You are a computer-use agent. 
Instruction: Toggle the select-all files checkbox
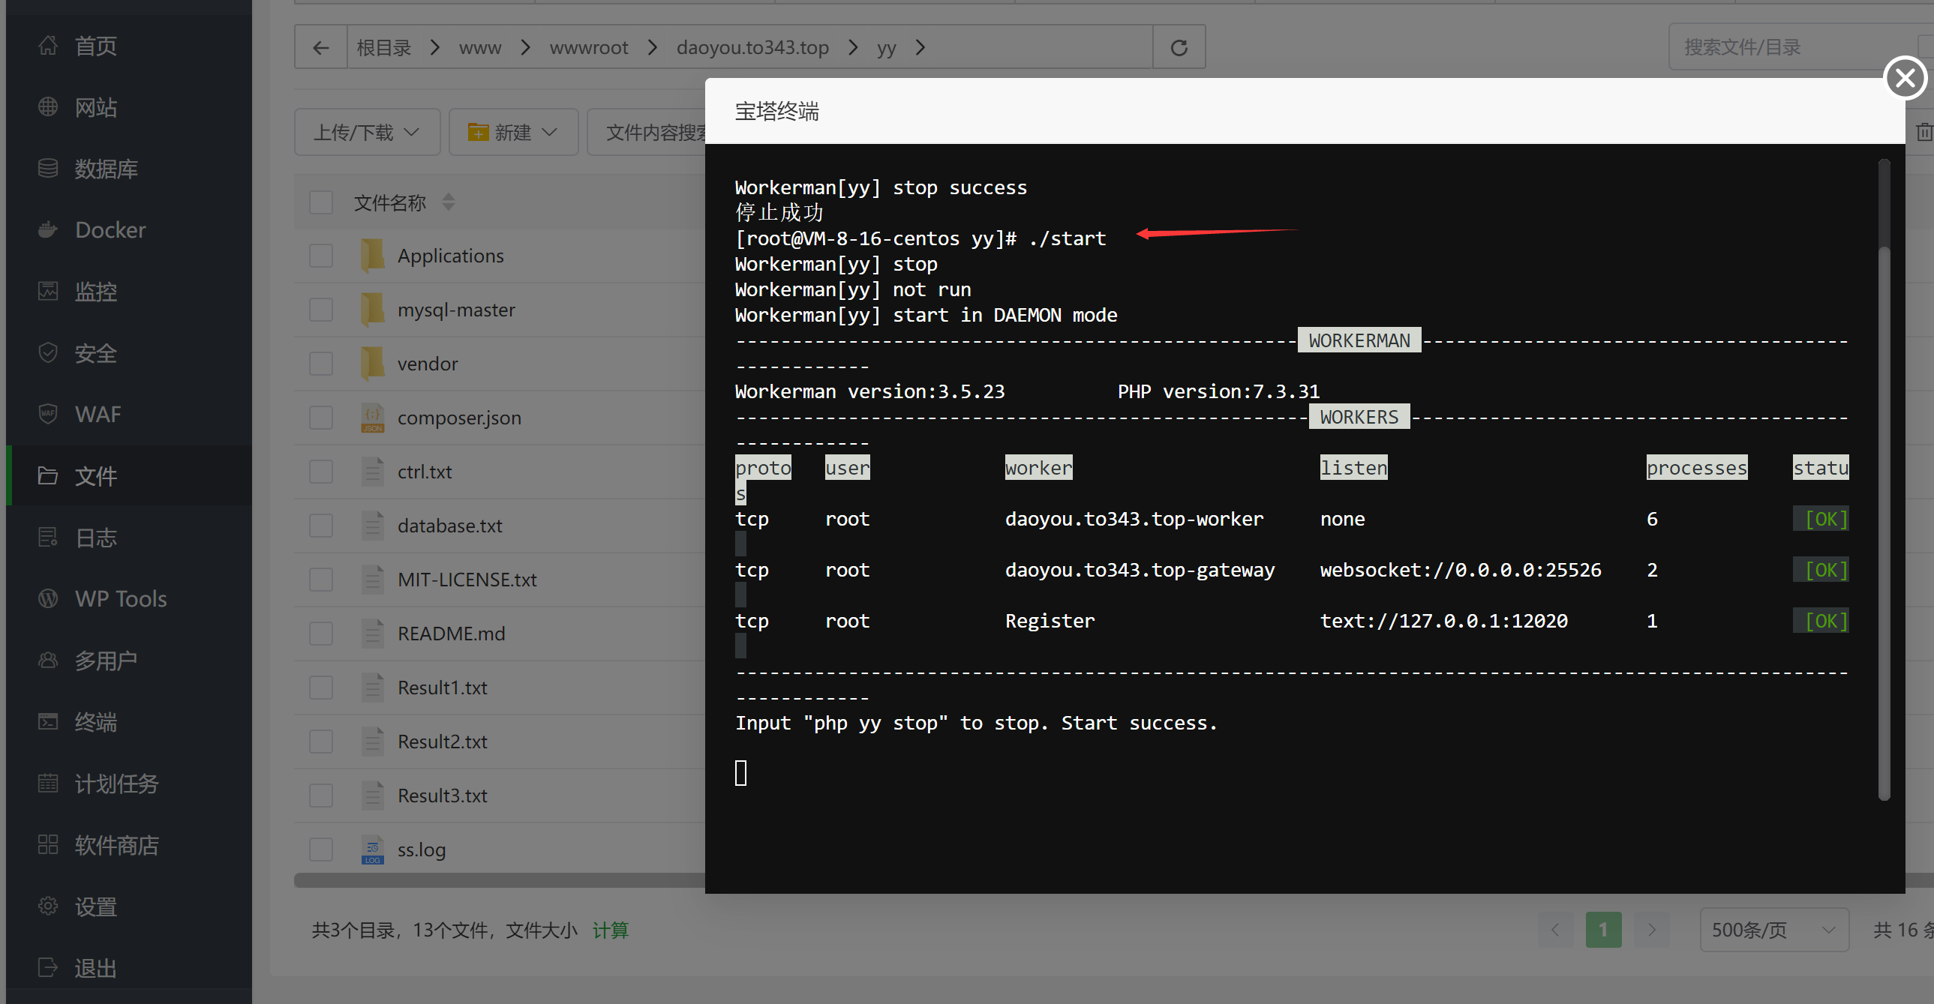[x=321, y=202]
